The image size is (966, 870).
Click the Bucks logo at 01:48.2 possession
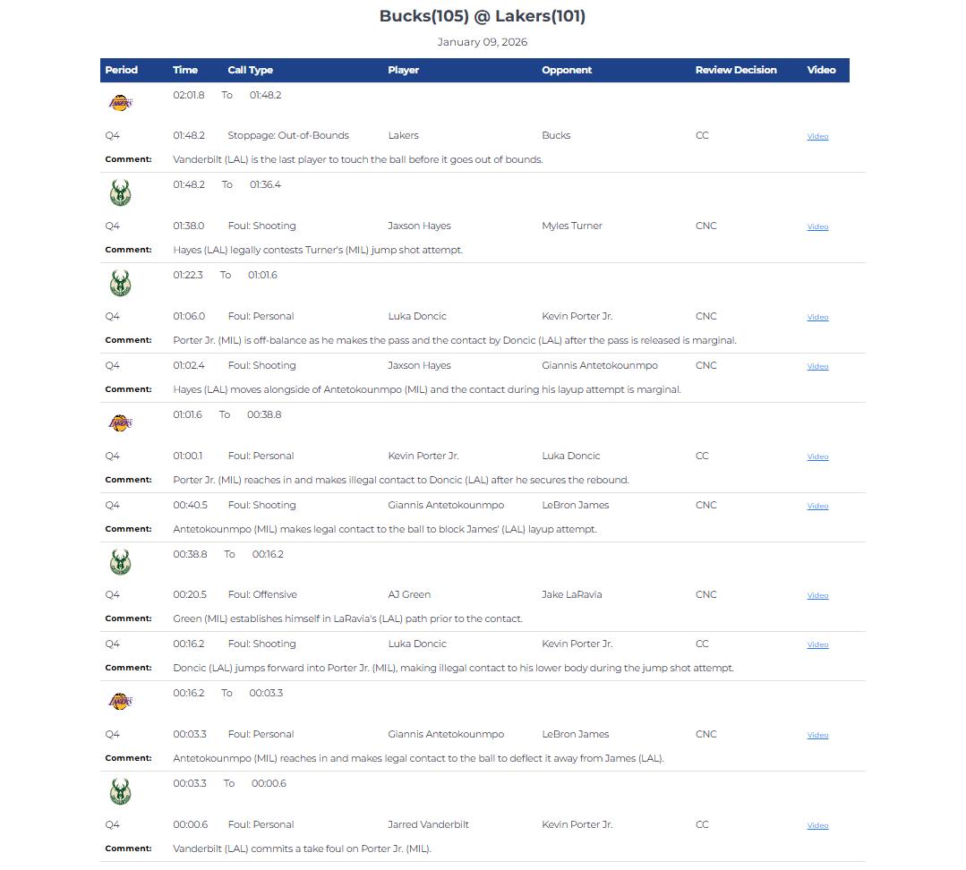coord(120,193)
